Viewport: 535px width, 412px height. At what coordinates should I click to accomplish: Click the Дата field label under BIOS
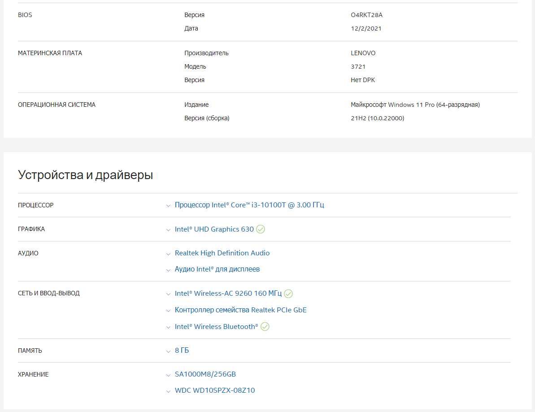pos(191,28)
